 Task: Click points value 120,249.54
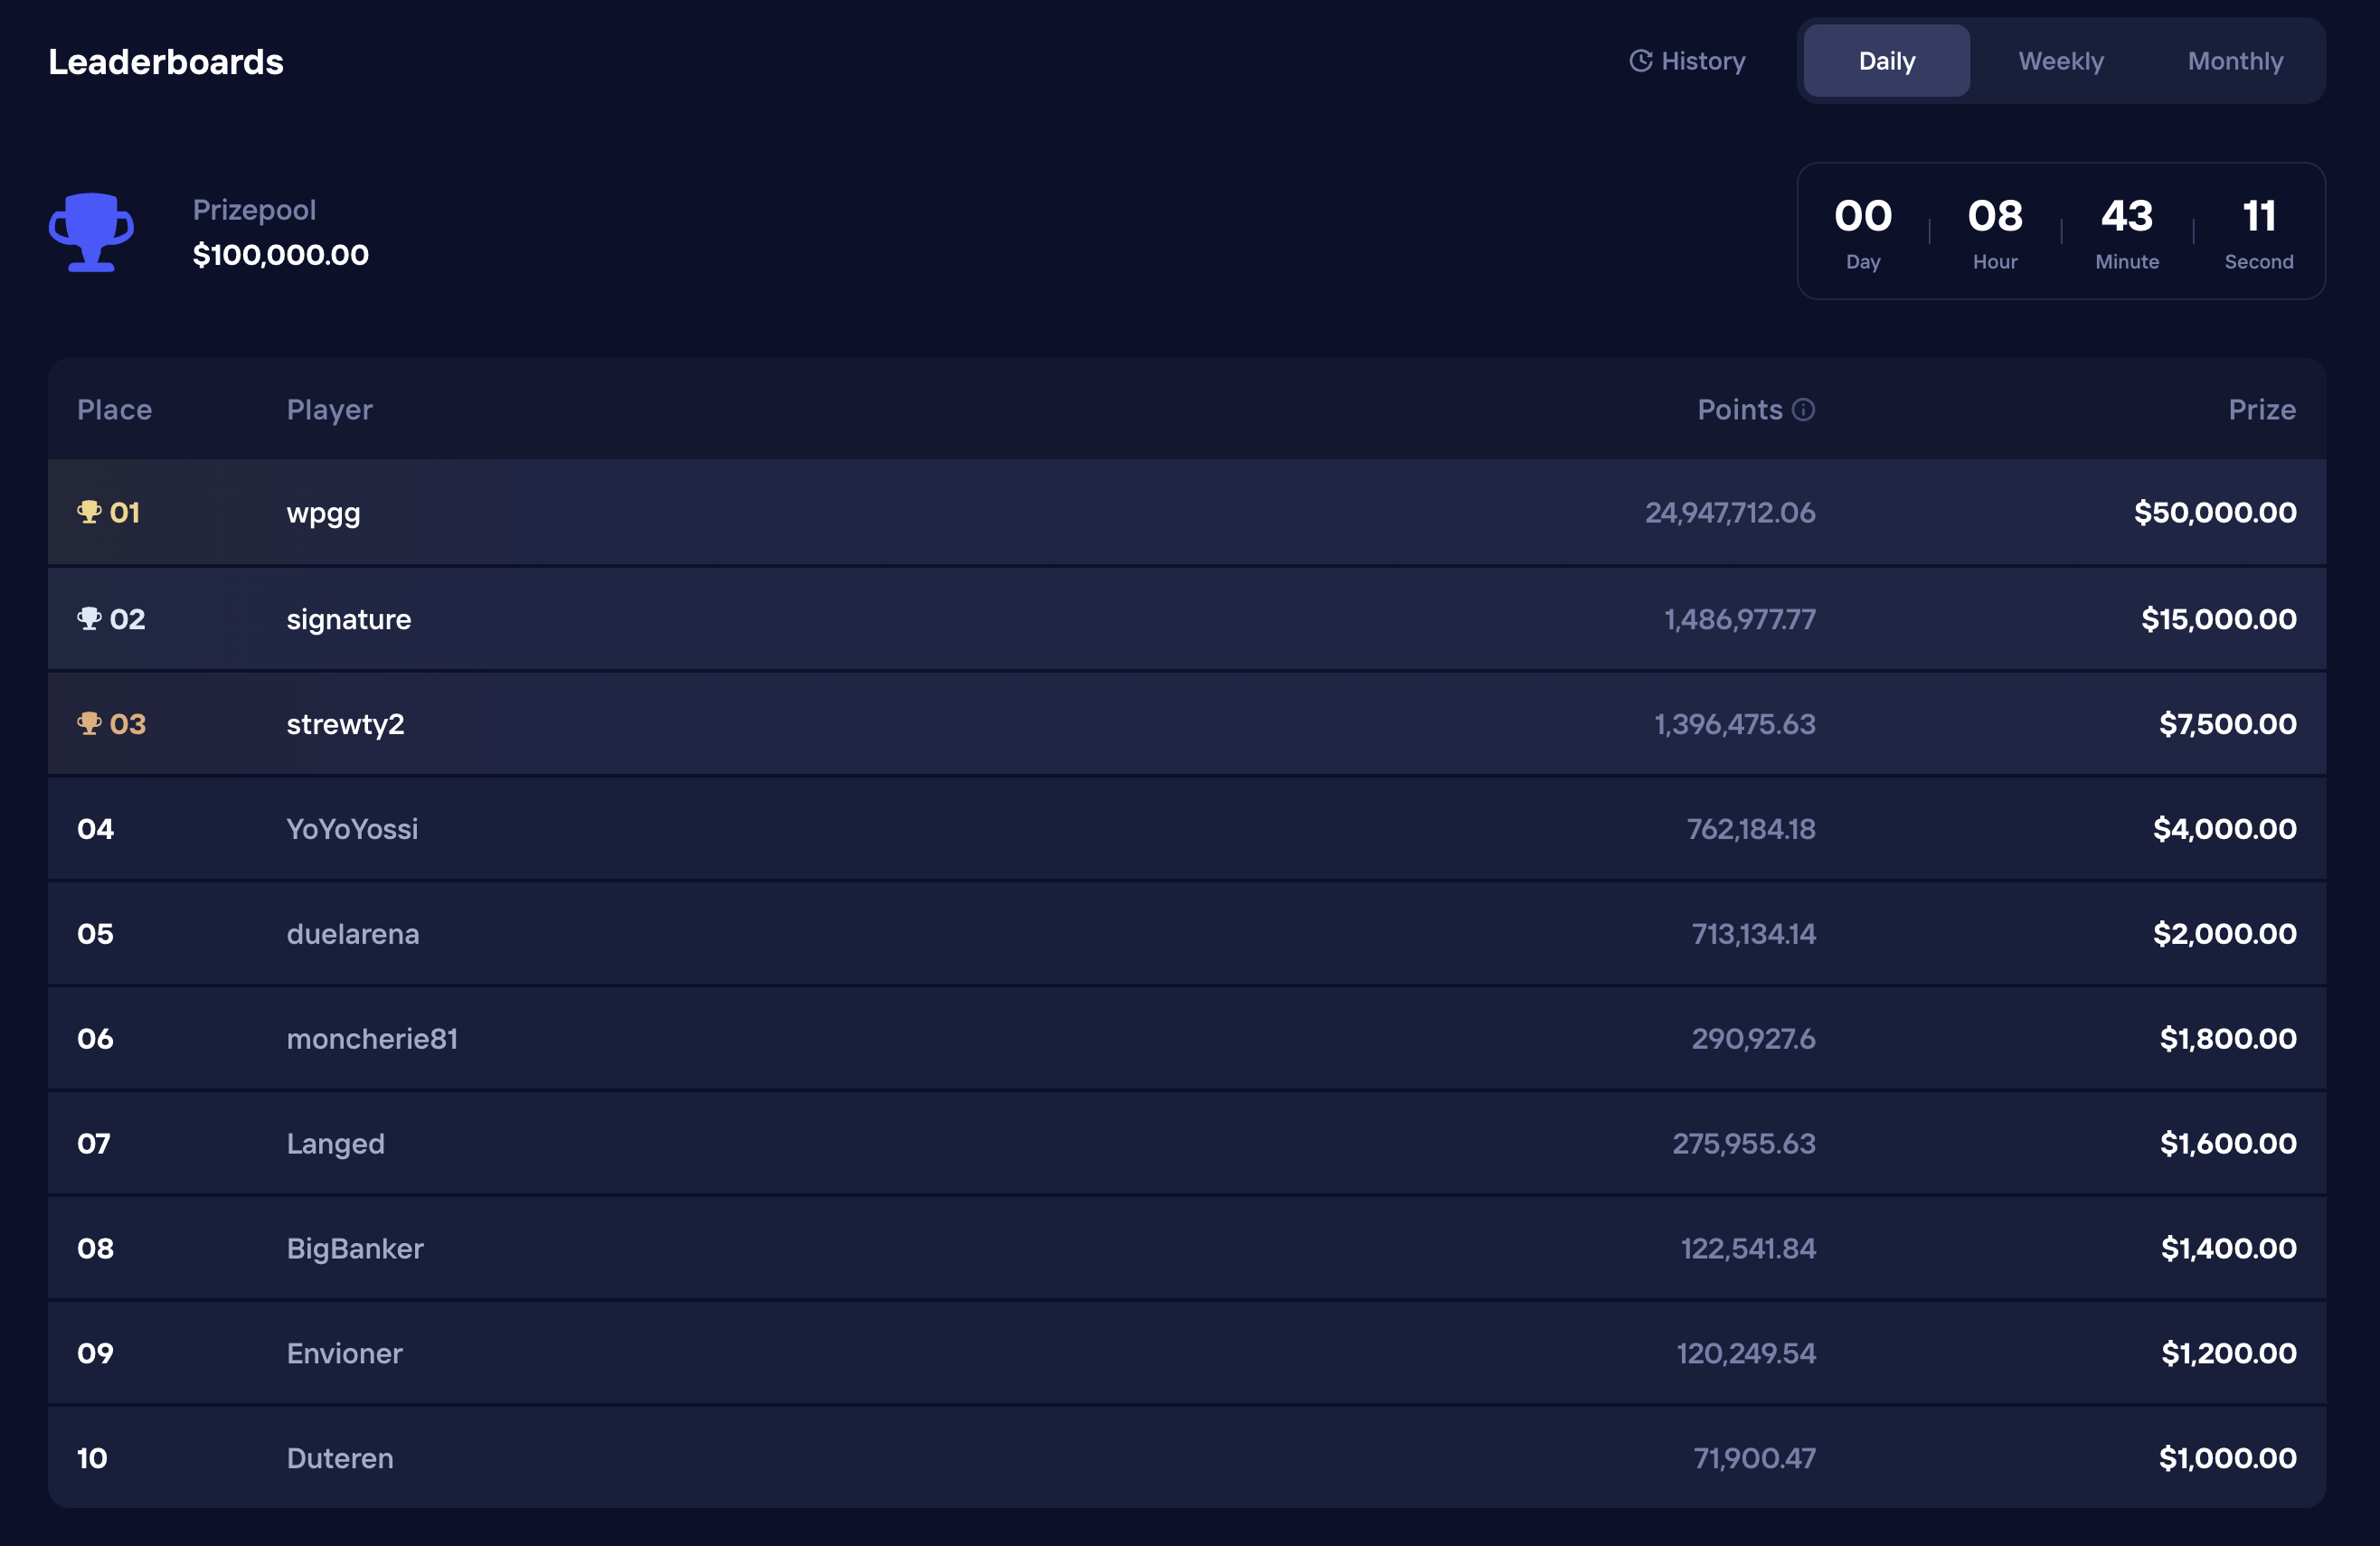point(1746,1355)
